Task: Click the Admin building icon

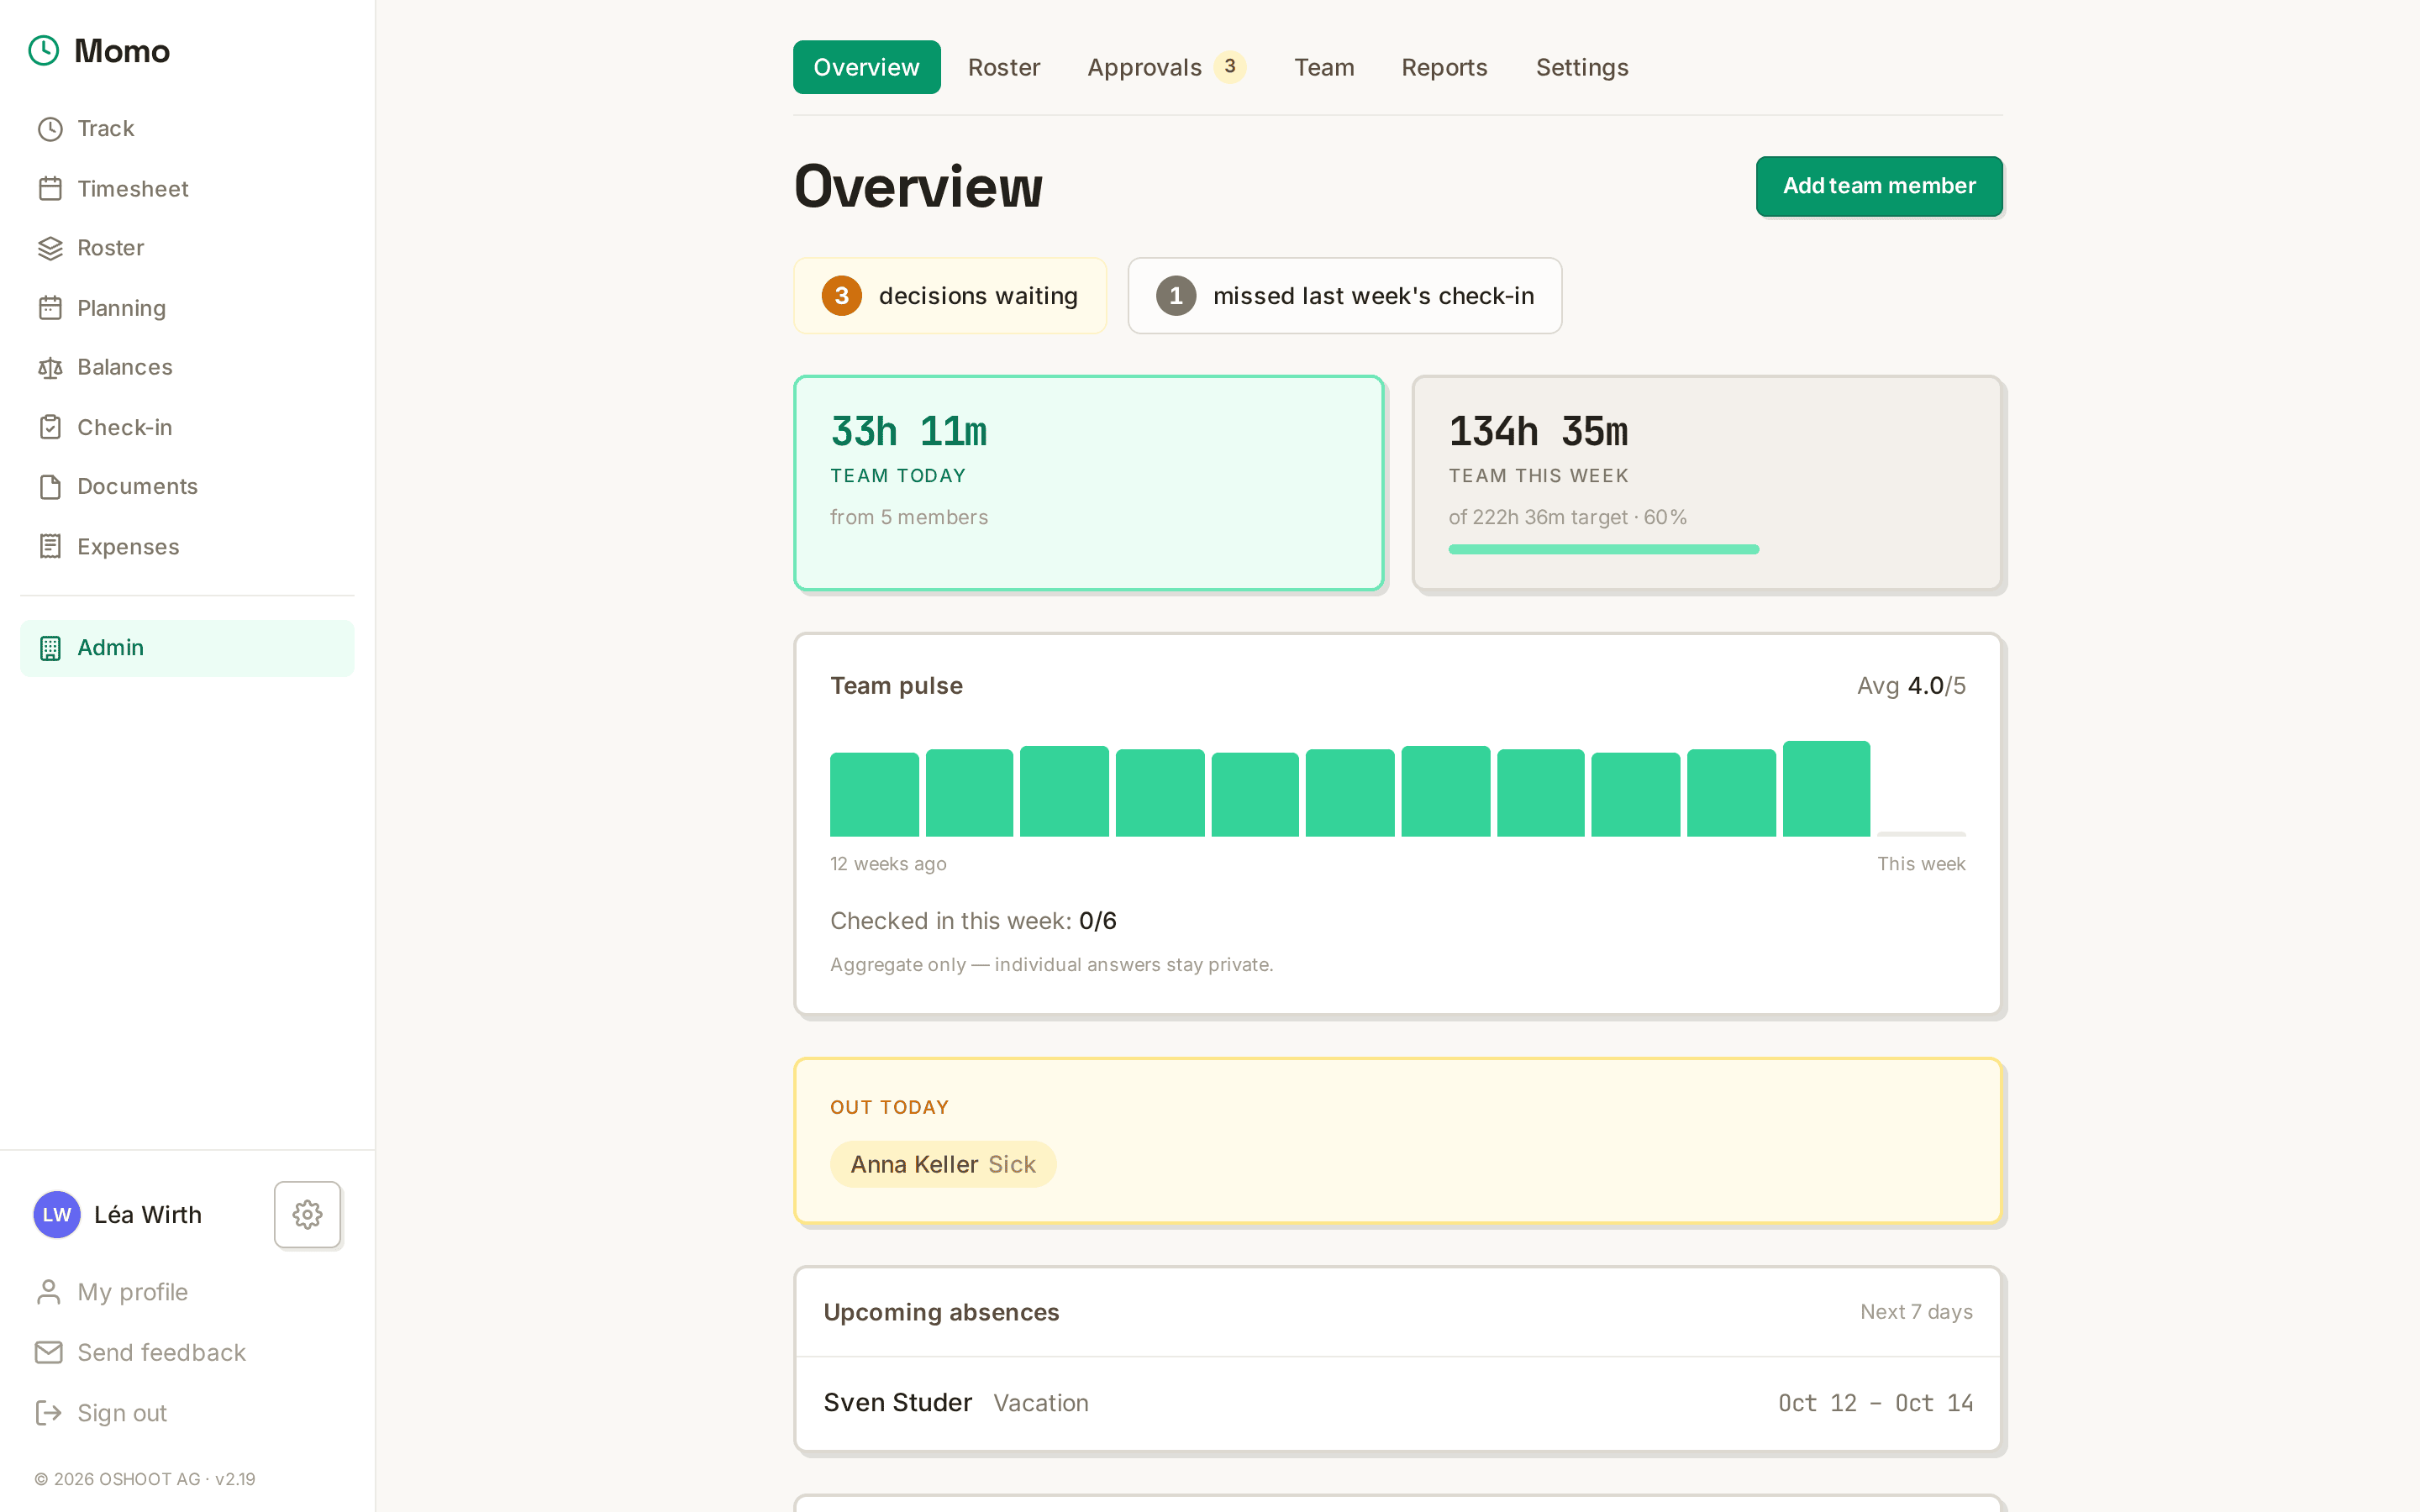Action: point(50,648)
